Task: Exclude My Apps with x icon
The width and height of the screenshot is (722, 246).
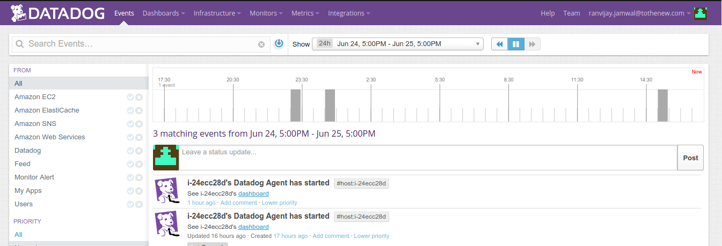Action: [139, 191]
